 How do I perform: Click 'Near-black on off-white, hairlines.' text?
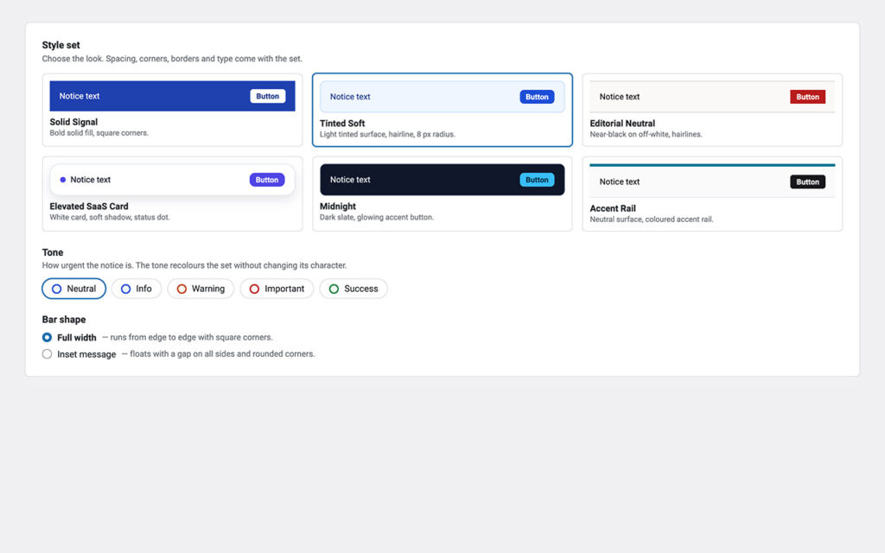click(646, 134)
